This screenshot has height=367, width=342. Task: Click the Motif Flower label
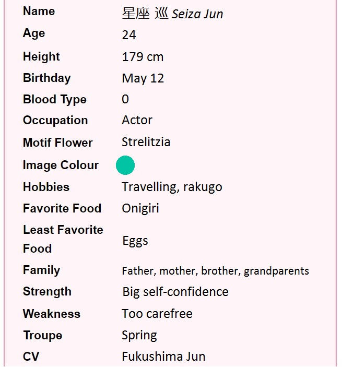pyautogui.click(x=57, y=143)
